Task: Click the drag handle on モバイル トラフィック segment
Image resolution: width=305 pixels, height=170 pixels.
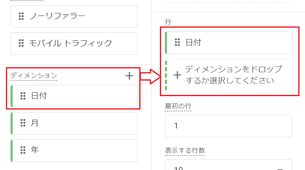Action: click(x=21, y=43)
